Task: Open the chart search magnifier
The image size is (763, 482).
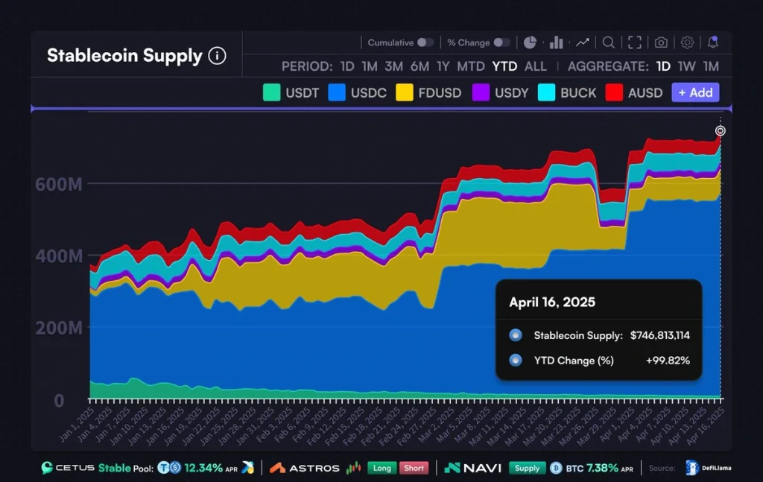Action: (x=609, y=42)
